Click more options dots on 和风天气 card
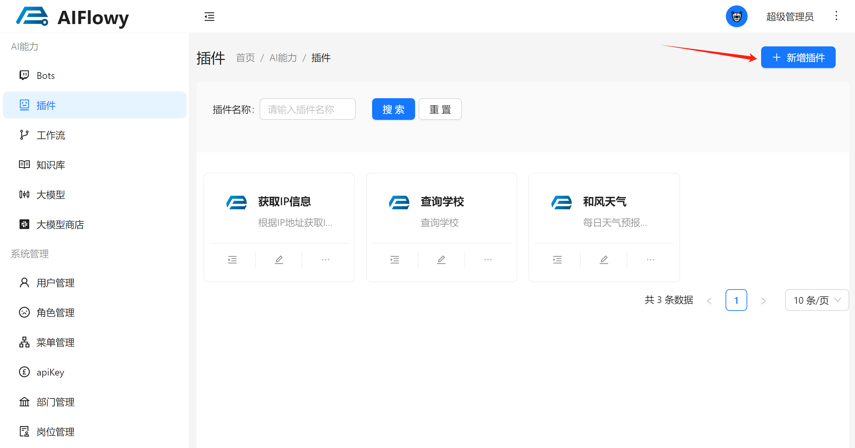This screenshot has height=448, width=855. coord(650,260)
